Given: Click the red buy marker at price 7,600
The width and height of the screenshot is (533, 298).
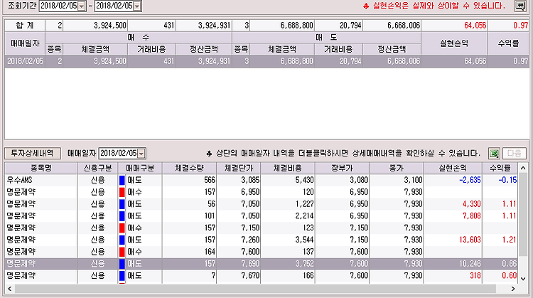Looking at the screenshot, I should tap(122, 252).
